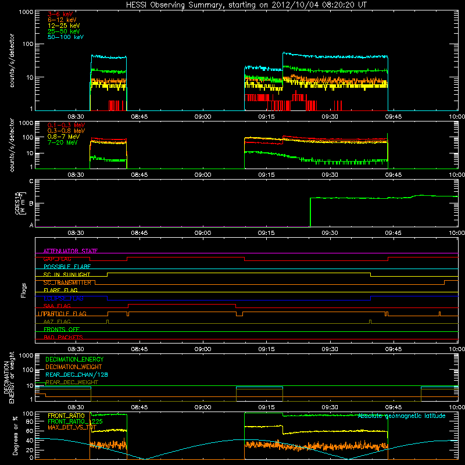Image resolution: width=465 pixels, height=465 pixels.
Task: Click the MAX_DET_VS_TOT legend label
Action: pos(72,427)
